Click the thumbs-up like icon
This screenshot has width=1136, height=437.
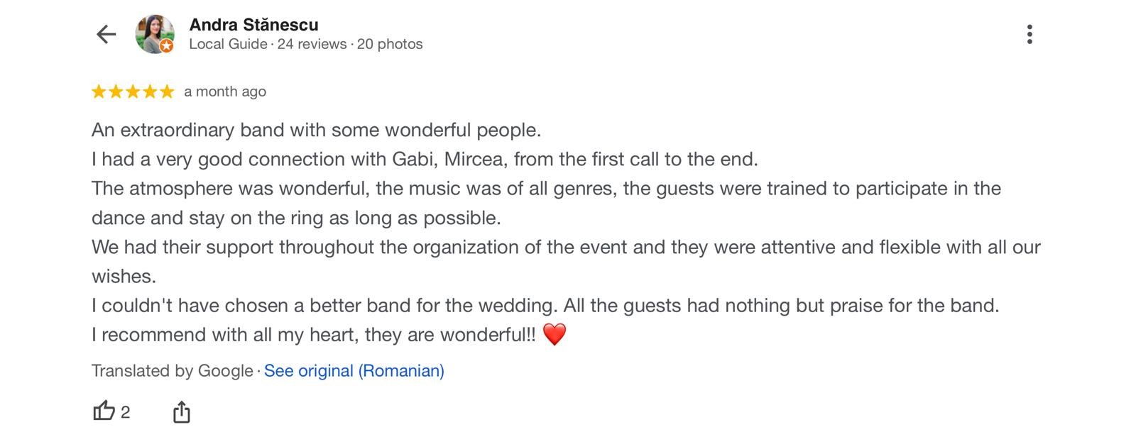click(104, 411)
